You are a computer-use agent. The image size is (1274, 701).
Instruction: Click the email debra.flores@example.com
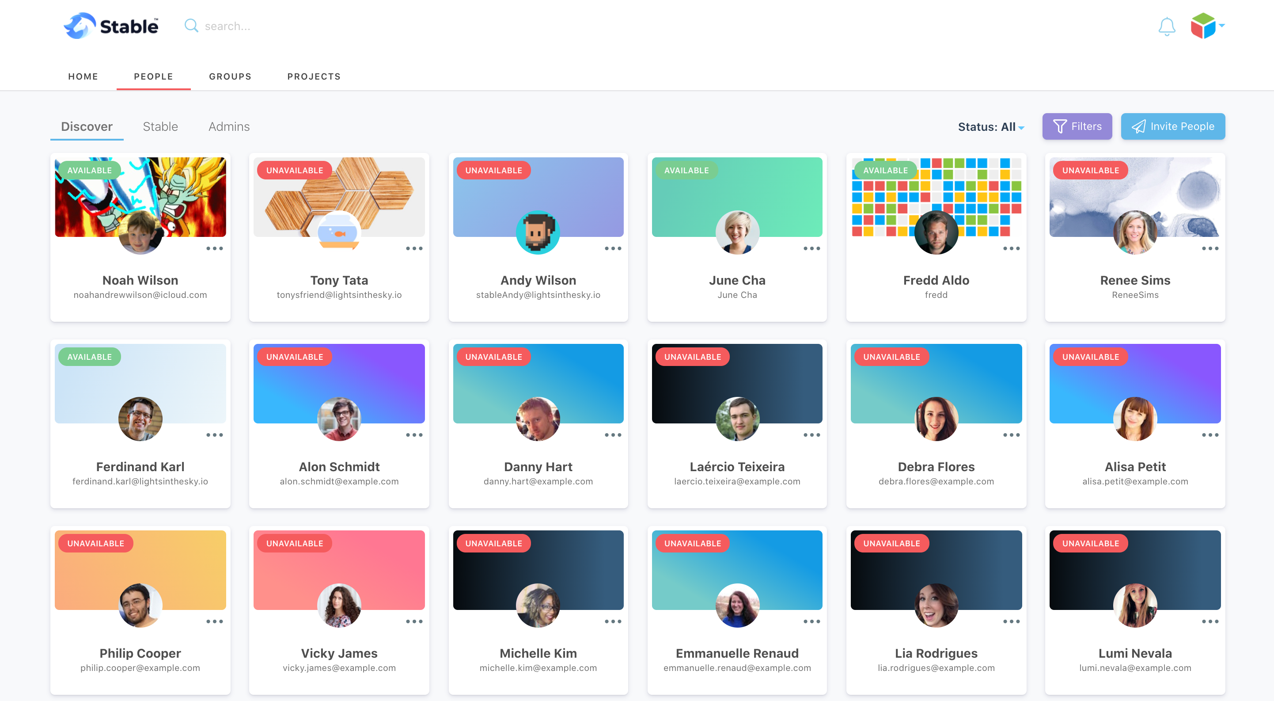coord(936,481)
